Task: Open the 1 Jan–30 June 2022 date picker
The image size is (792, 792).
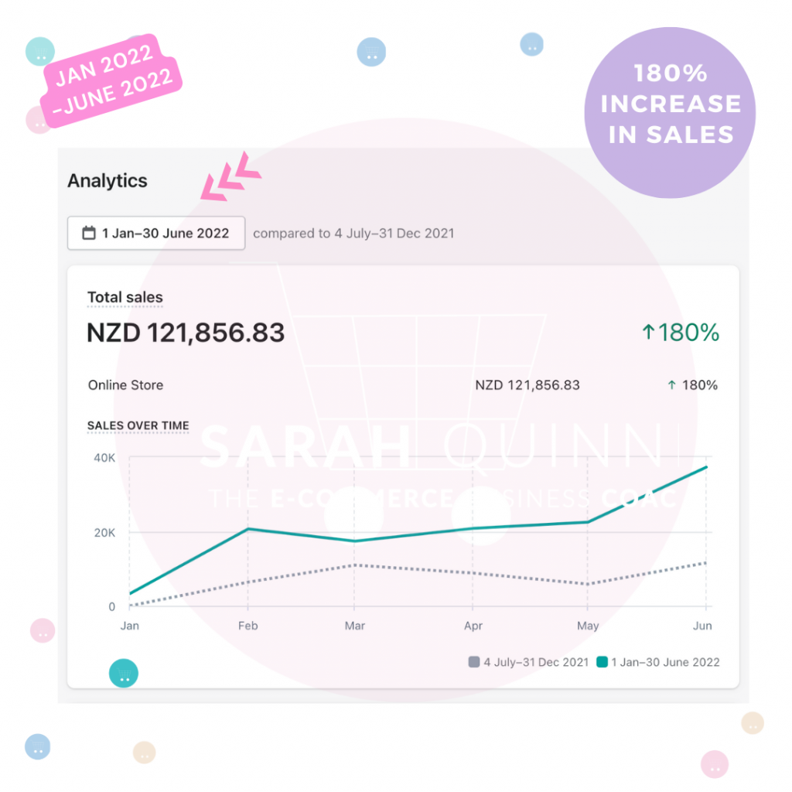Action: point(156,233)
